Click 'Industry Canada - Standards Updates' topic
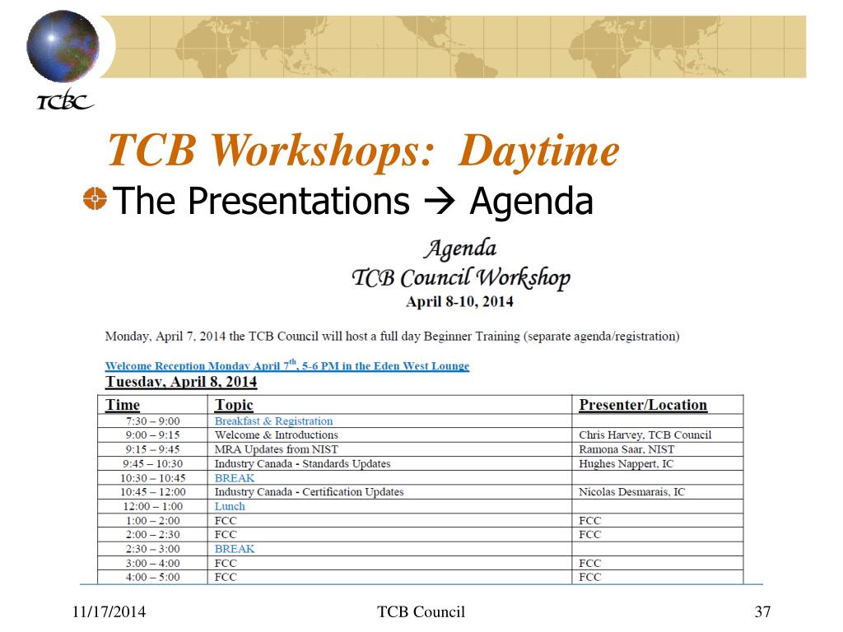843x632 pixels. click(x=303, y=463)
